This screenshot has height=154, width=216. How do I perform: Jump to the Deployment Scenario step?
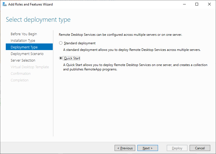27,54
